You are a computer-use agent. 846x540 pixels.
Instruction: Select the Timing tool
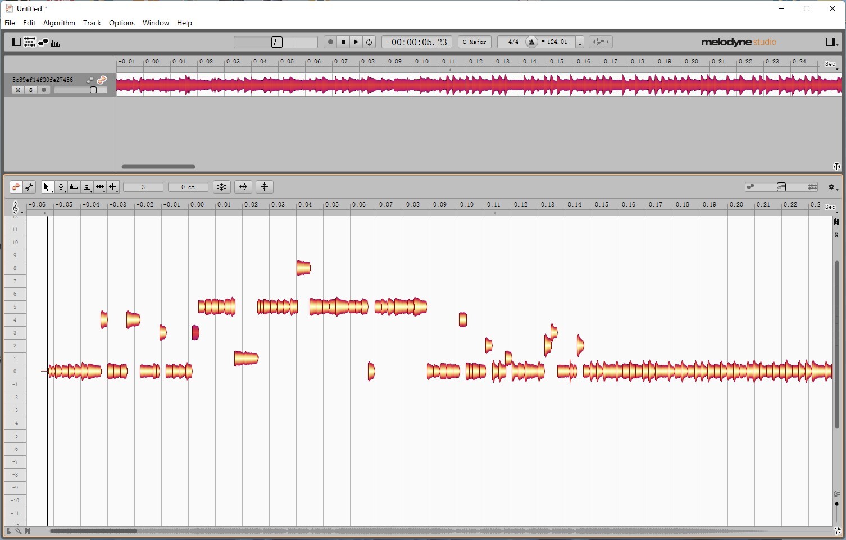coord(100,187)
